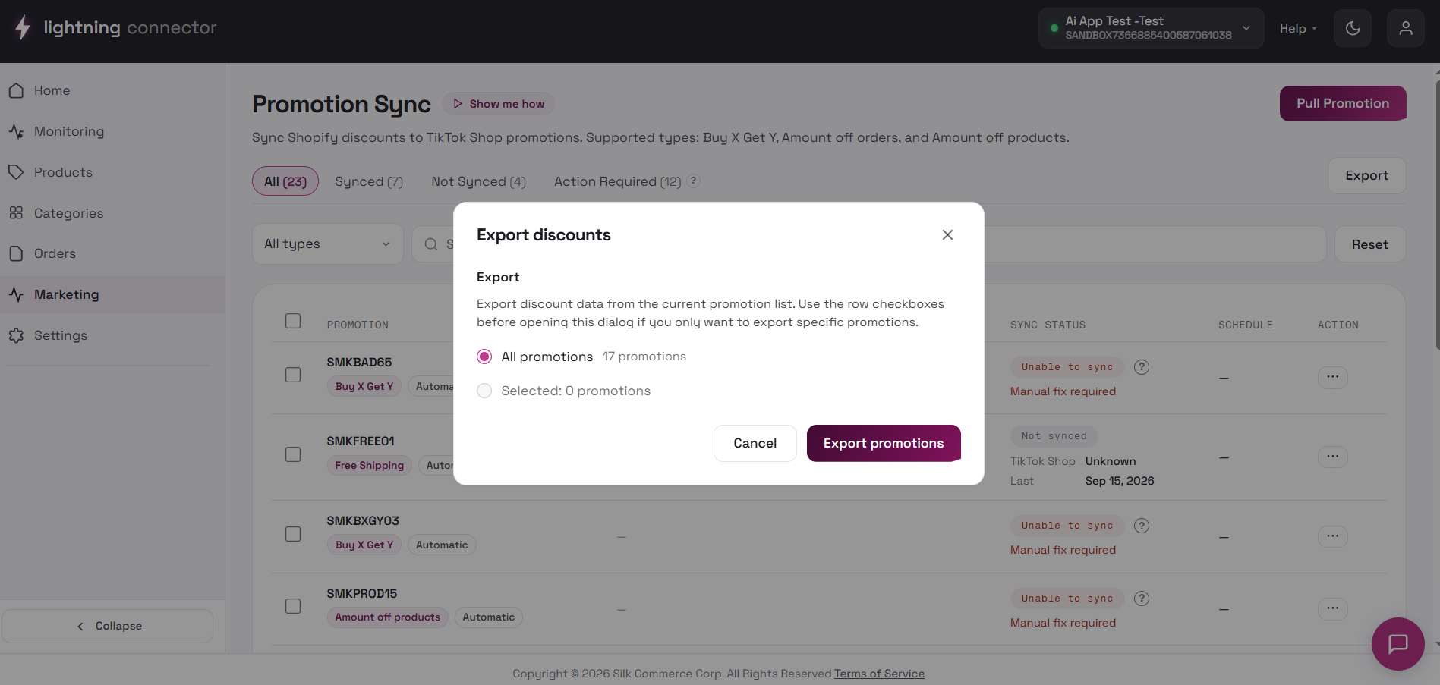Viewport: 1440px width, 685px height.
Task: Open Monitoring in the sidebar
Action: (x=112, y=131)
